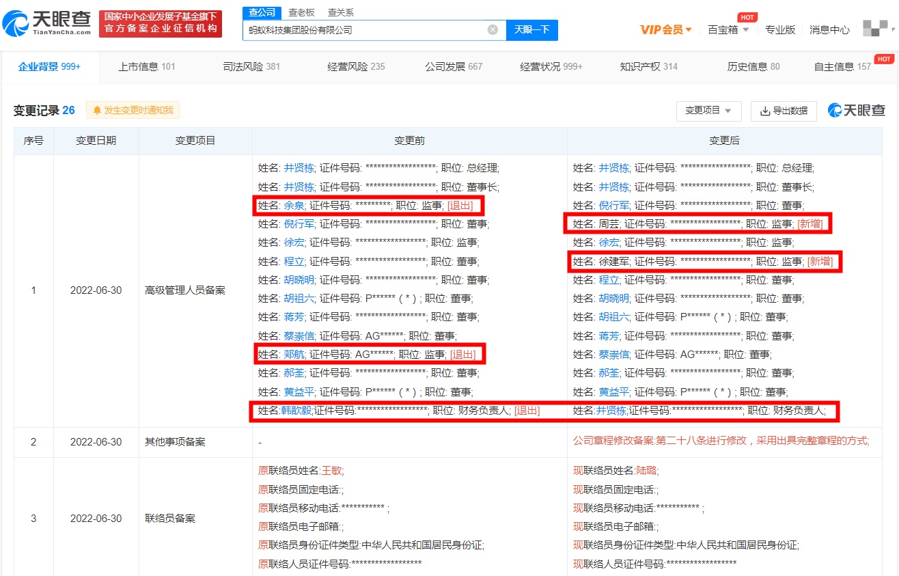Image resolution: width=899 pixels, height=576 pixels.
Task: Expand the 百宝箱 menu
Action: tap(728, 29)
